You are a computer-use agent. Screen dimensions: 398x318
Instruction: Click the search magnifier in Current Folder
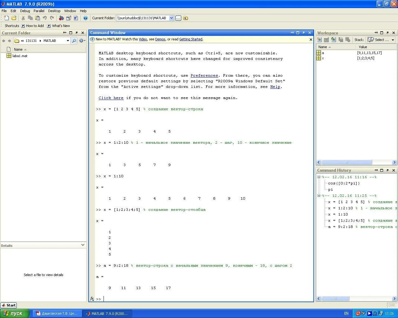coord(74,41)
